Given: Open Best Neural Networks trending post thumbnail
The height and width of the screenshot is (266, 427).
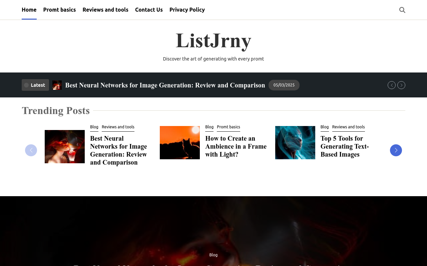Looking at the screenshot, I should pos(65,147).
